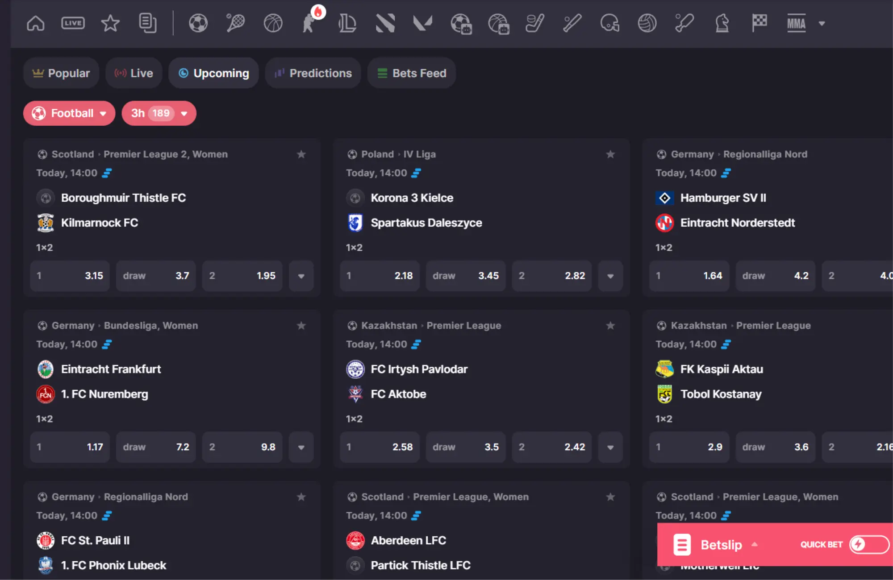Select the racing checkered flag icon
Screen dimensions: 893x580
coord(759,23)
